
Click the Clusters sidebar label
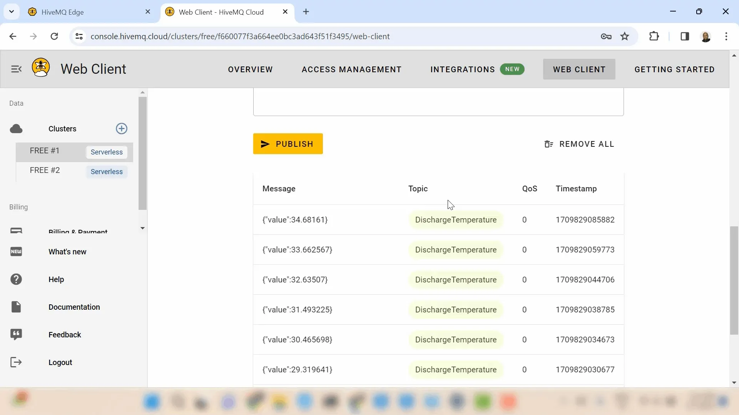(x=62, y=129)
